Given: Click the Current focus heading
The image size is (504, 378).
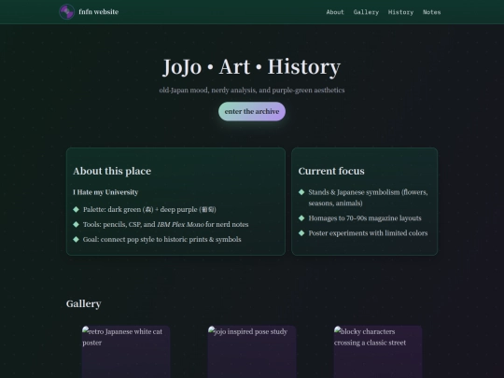Looking at the screenshot, I should coord(331,171).
